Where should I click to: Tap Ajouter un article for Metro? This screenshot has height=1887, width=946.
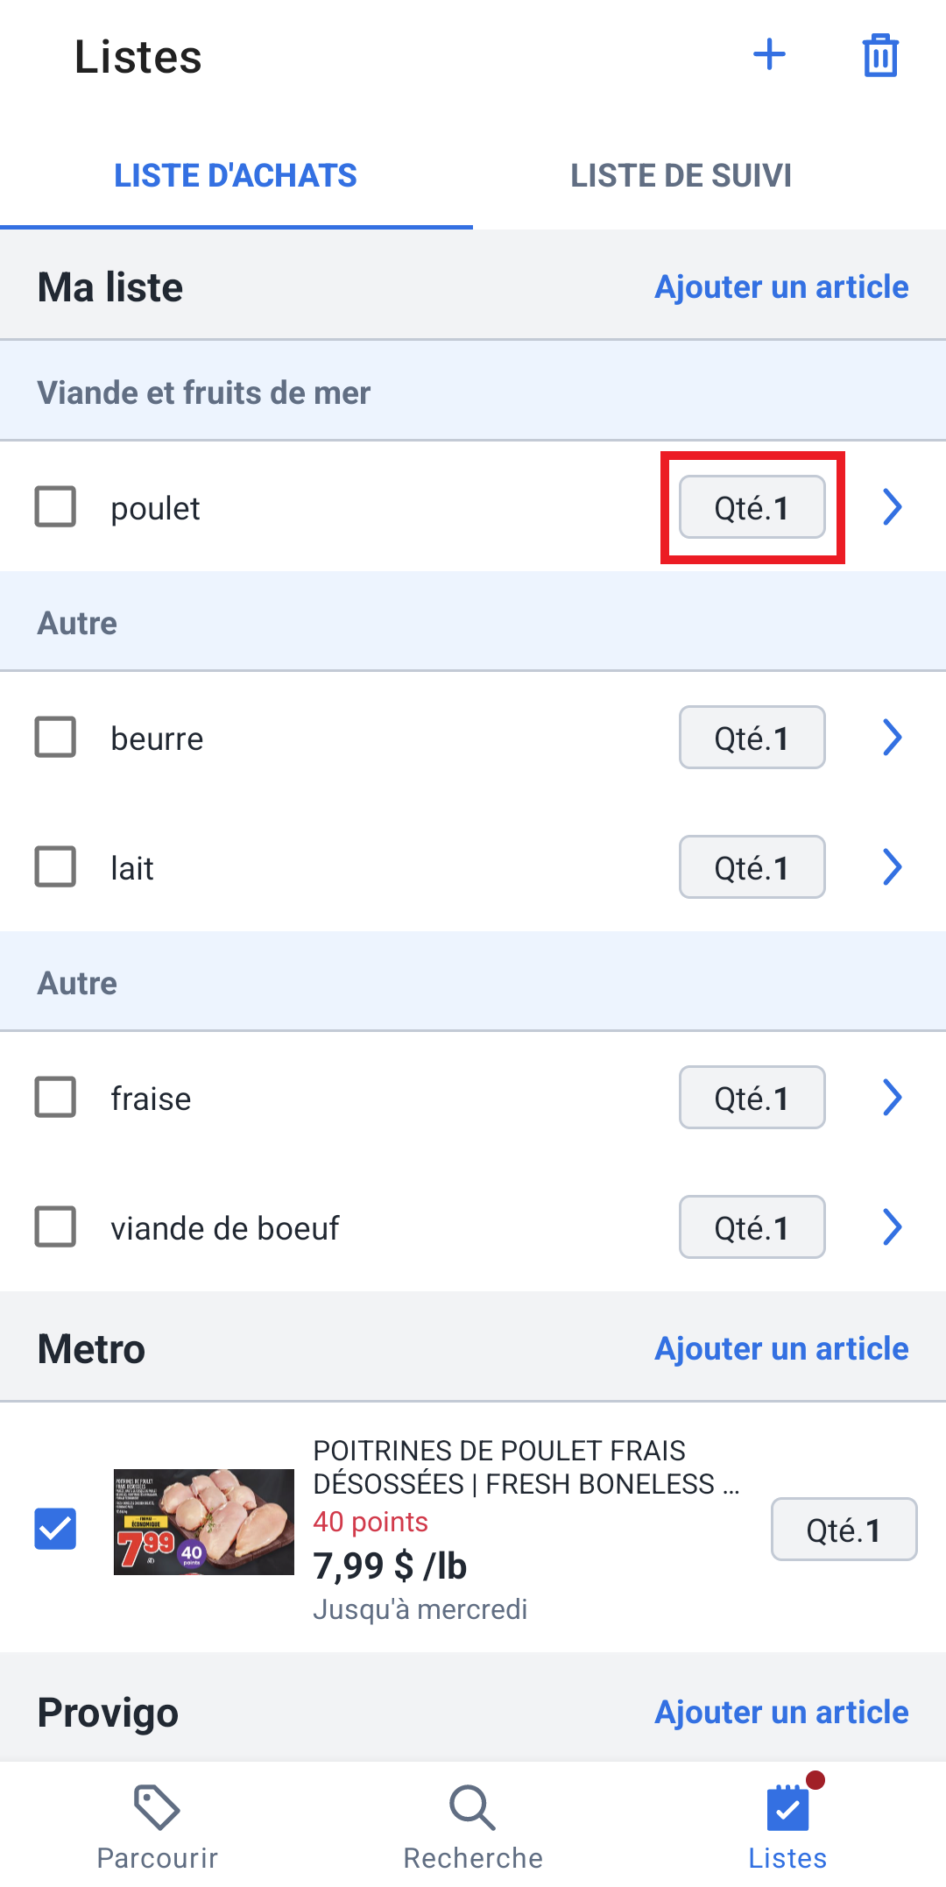click(x=781, y=1348)
